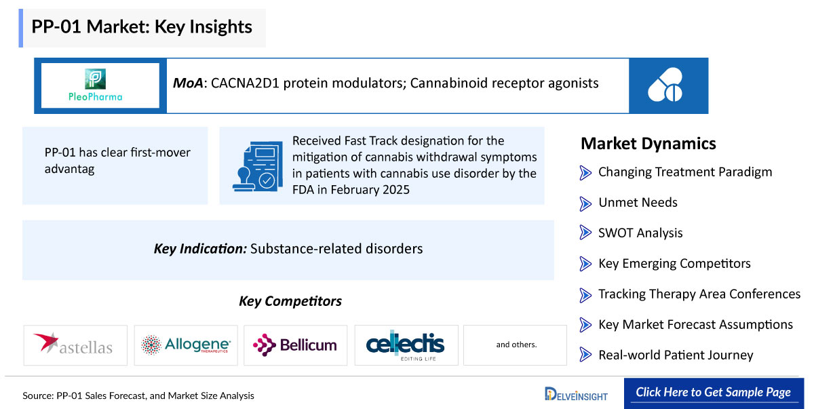Open Key Market Forecast Assumptions item
This screenshot has height=409, width=814.
click(686, 325)
